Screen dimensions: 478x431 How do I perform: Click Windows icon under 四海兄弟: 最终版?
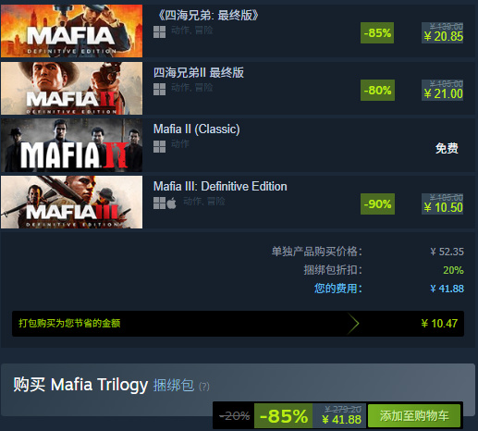click(x=159, y=32)
